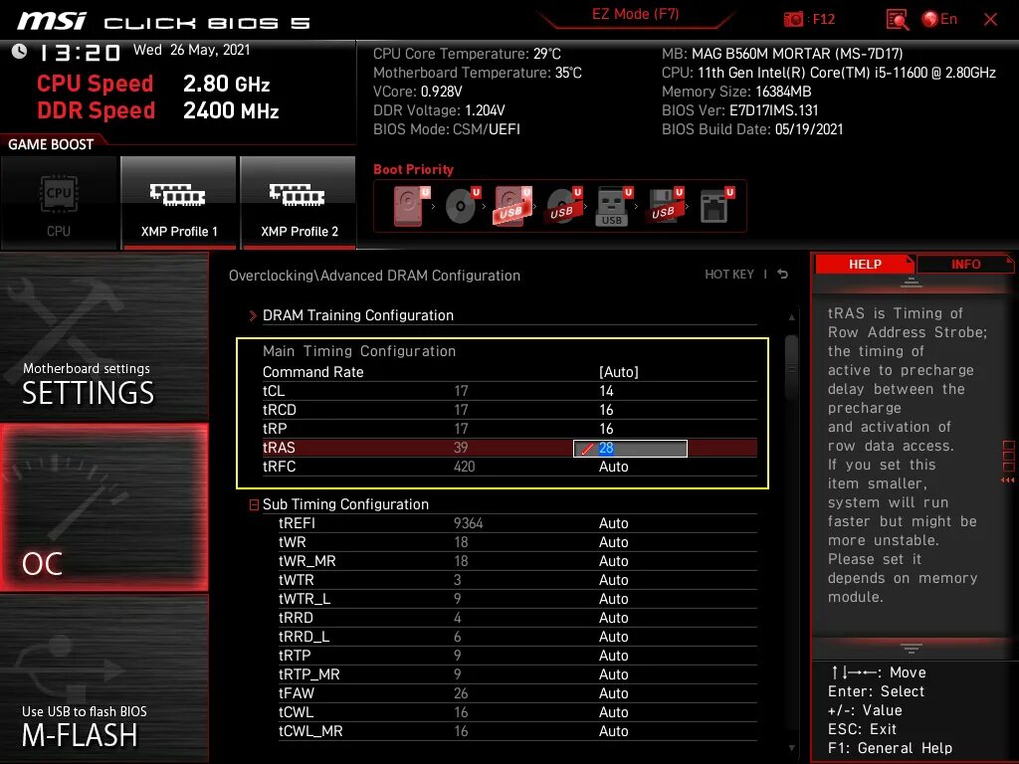Select the USB key boot device icon

point(613,207)
